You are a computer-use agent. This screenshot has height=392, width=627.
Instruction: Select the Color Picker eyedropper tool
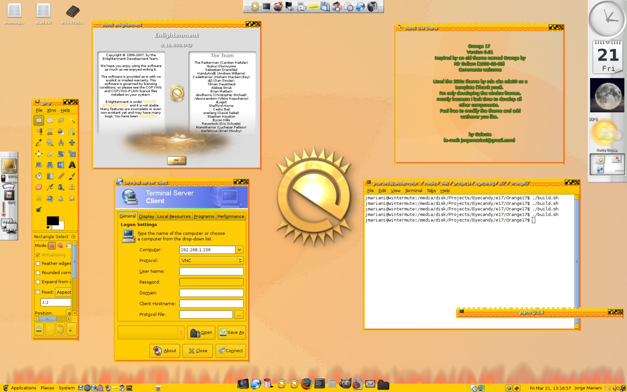click(39, 142)
